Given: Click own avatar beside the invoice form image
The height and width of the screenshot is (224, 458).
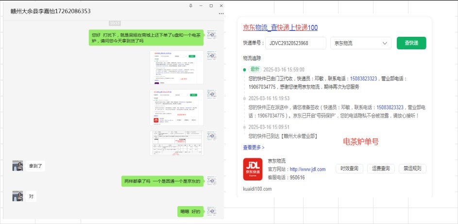Looking at the screenshot, I should [212, 136].
